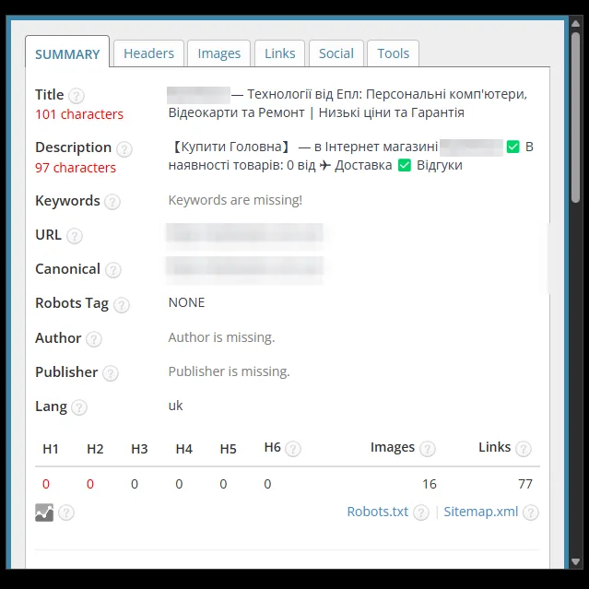Screen dimensions: 589x589
Task: Click the help icon next to Canonical
Action: click(113, 270)
